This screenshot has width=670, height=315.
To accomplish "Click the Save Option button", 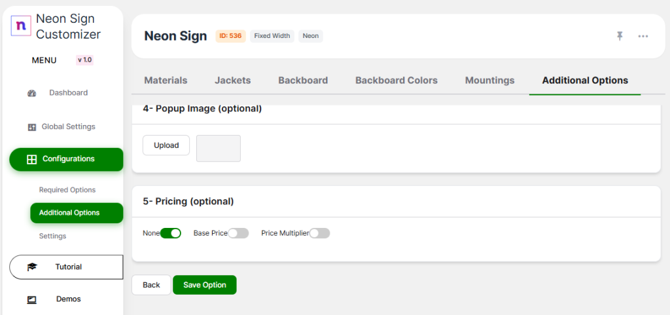I will (x=204, y=285).
